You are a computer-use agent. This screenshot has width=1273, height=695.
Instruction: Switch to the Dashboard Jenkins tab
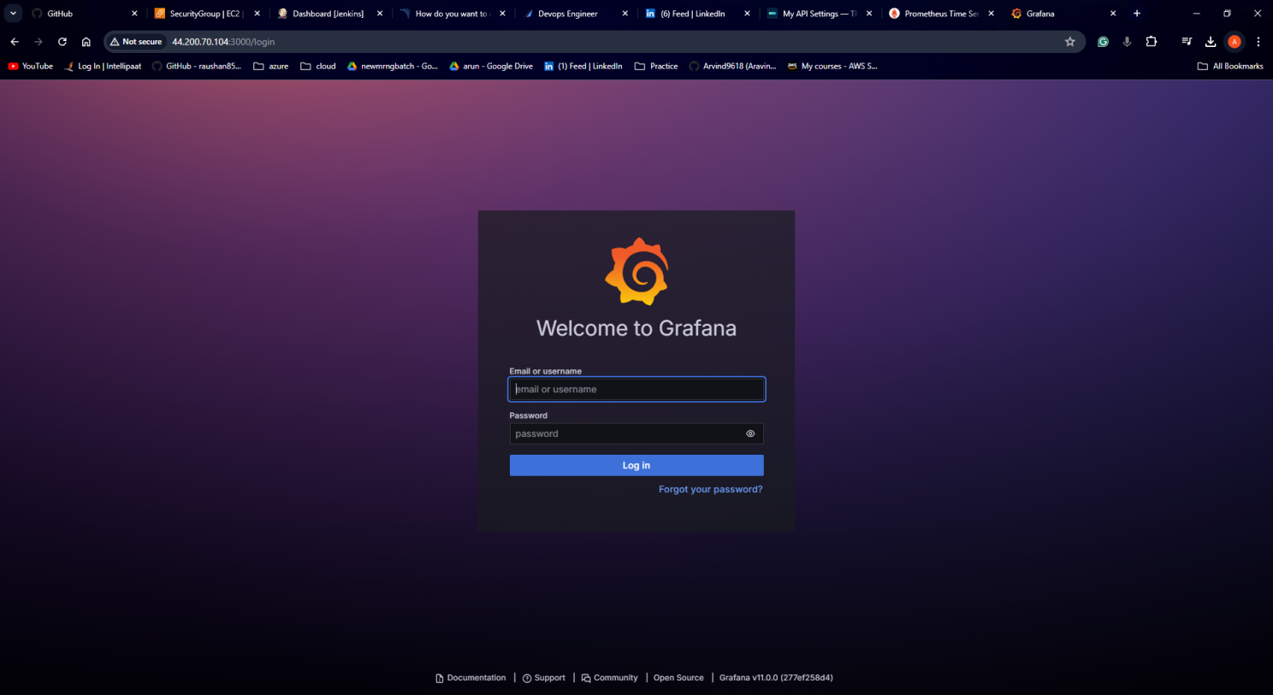[x=327, y=14]
